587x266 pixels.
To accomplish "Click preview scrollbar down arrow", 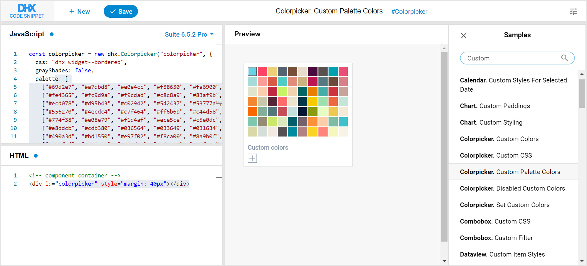I will [444, 261].
